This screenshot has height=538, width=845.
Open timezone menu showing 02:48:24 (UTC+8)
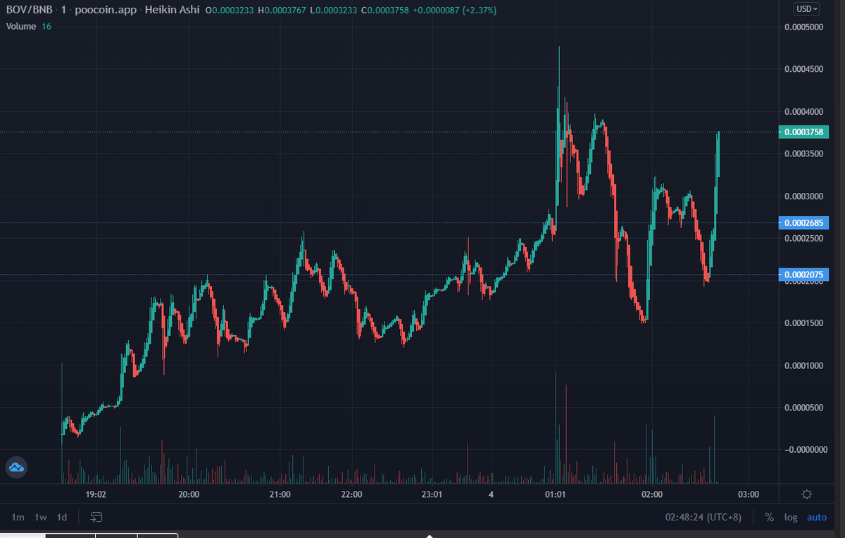(x=703, y=518)
